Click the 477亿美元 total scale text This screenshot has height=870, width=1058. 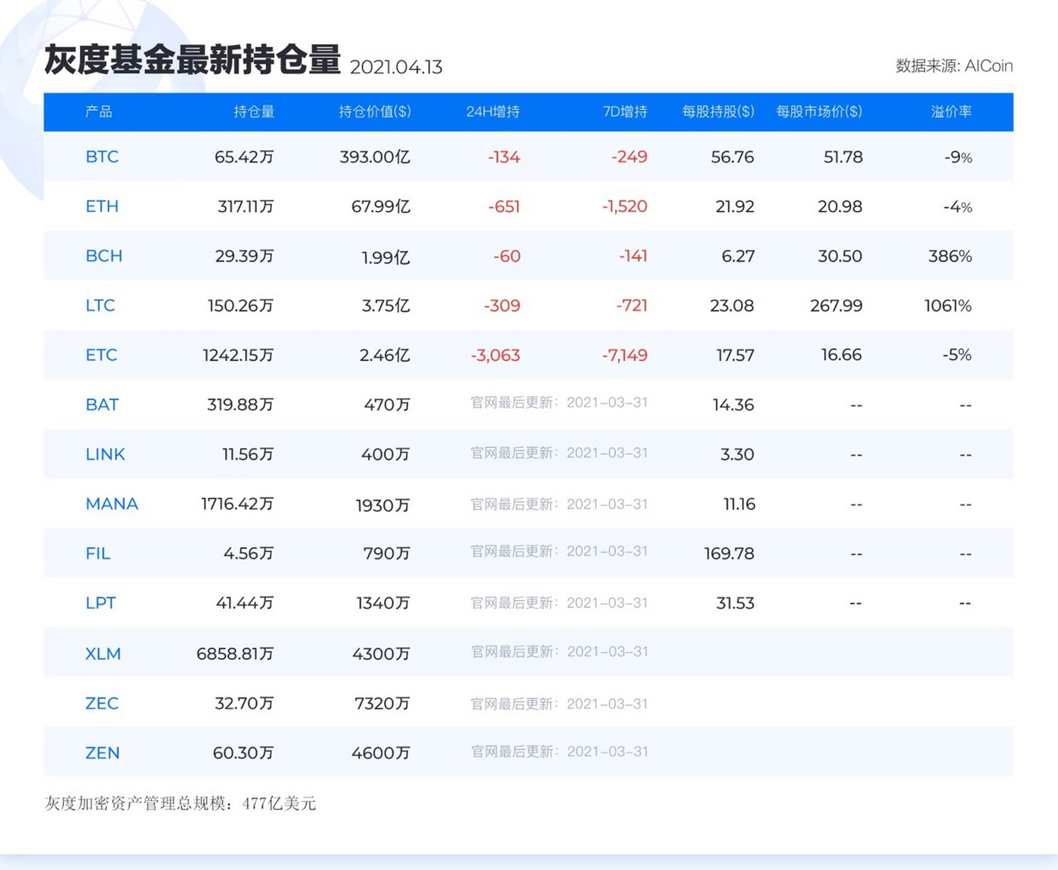pos(280,803)
